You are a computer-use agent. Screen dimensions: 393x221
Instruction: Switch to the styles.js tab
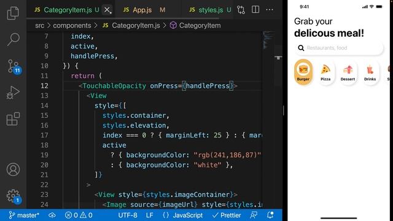point(210,10)
